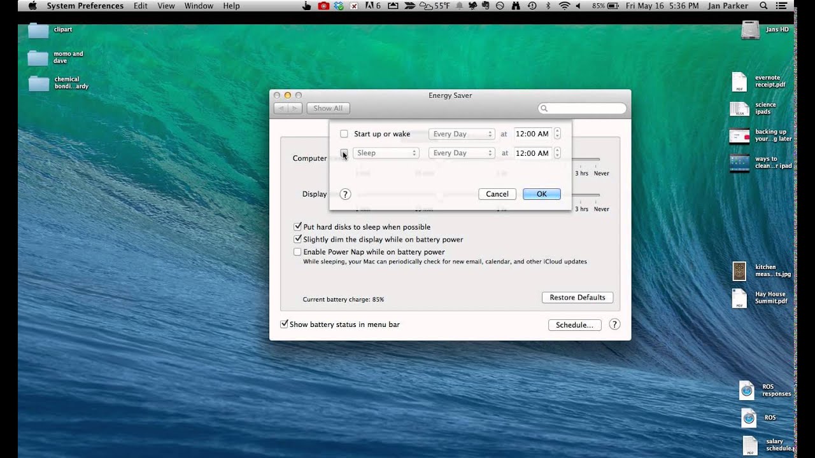Image resolution: width=815 pixels, height=458 pixels.
Task: Uncheck Put hard disks to sleep
Action: pos(297,226)
